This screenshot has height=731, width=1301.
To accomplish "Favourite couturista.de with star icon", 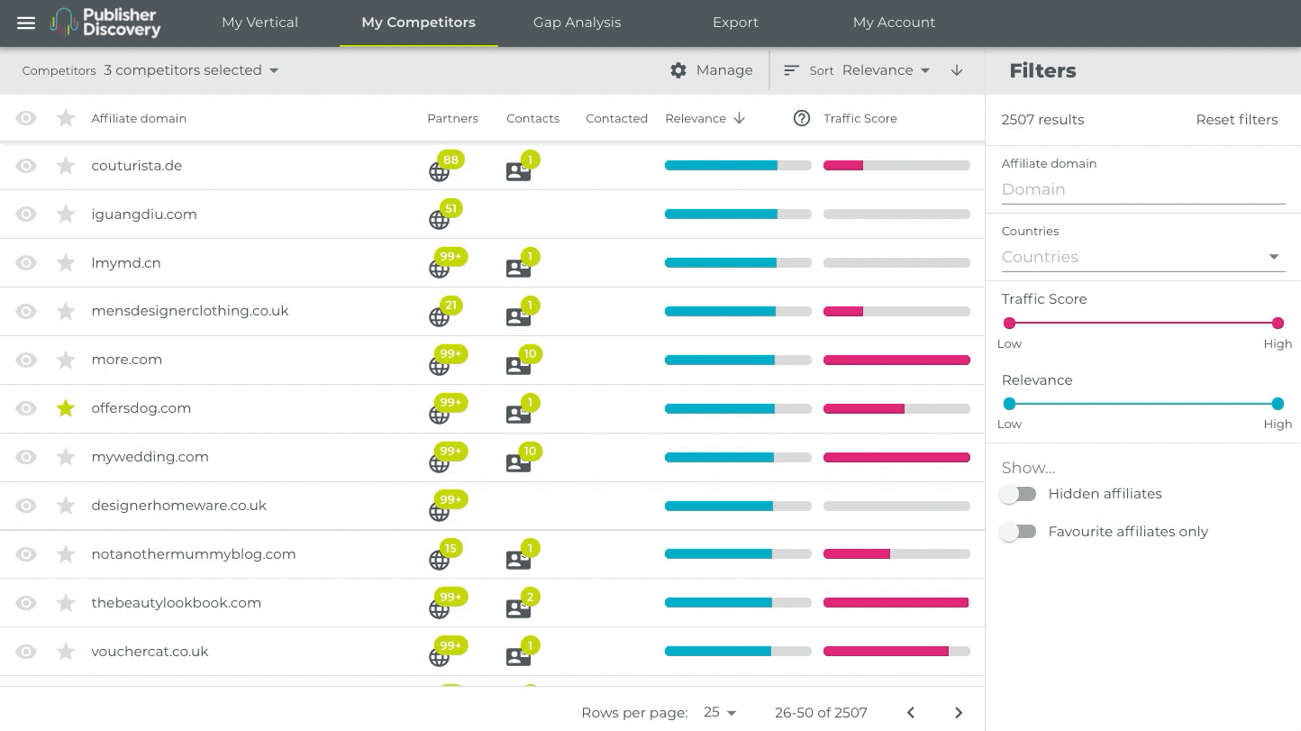I will (66, 166).
